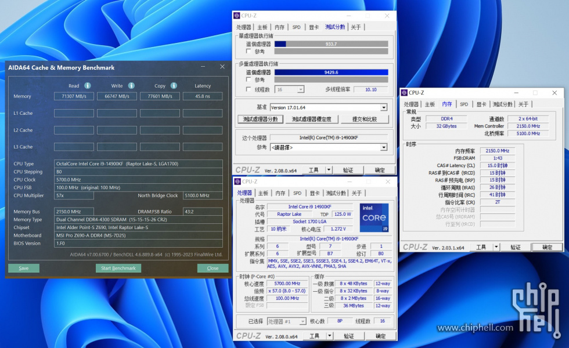Click the 三级 cache value 36 MBytes
The width and height of the screenshot is (569, 348).
point(354,306)
